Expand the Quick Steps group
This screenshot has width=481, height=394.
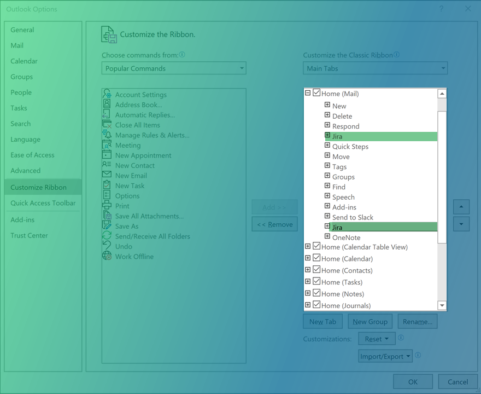327,146
